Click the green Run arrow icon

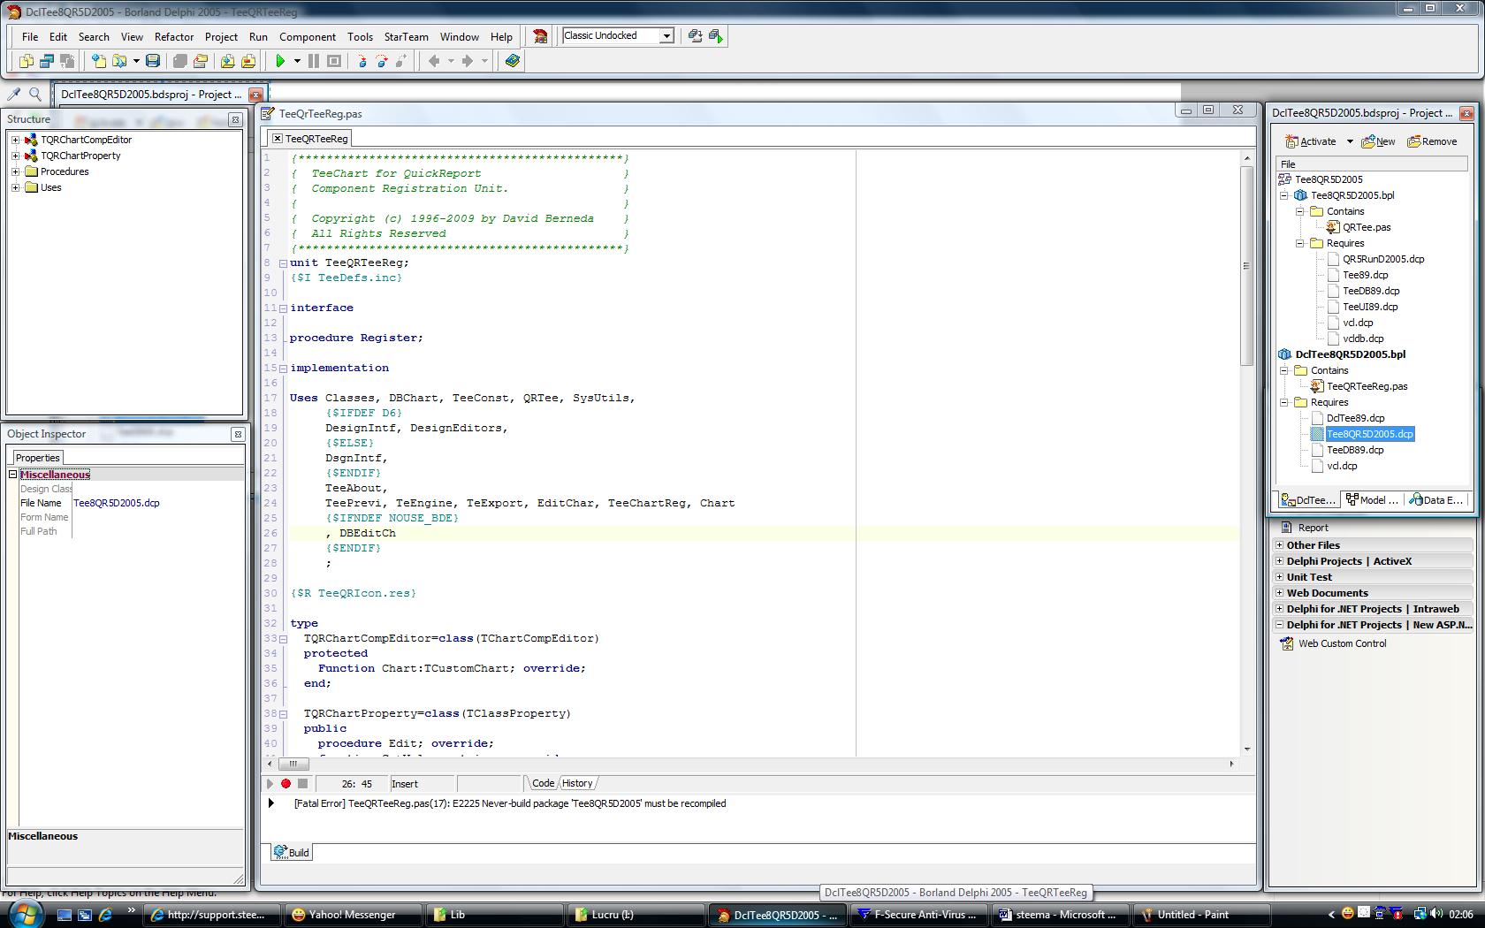tap(280, 61)
